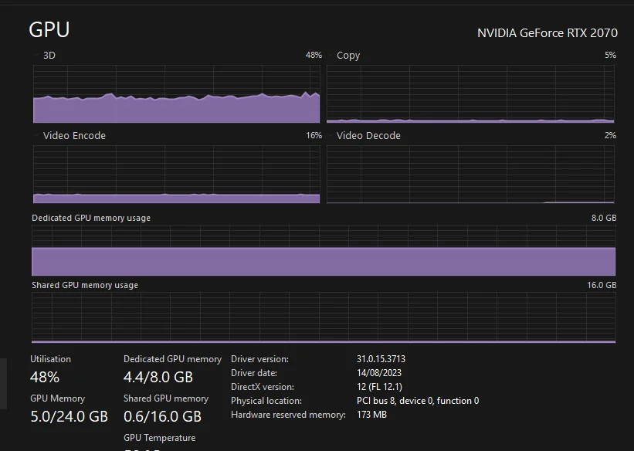Open the Video Encode engine dropdown
This screenshot has width=634, height=451.
70,135
